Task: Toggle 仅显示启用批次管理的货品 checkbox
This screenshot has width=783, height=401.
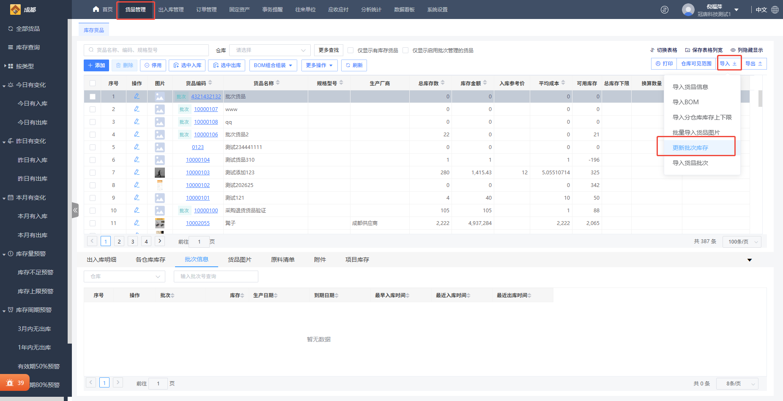Action: pyautogui.click(x=405, y=50)
